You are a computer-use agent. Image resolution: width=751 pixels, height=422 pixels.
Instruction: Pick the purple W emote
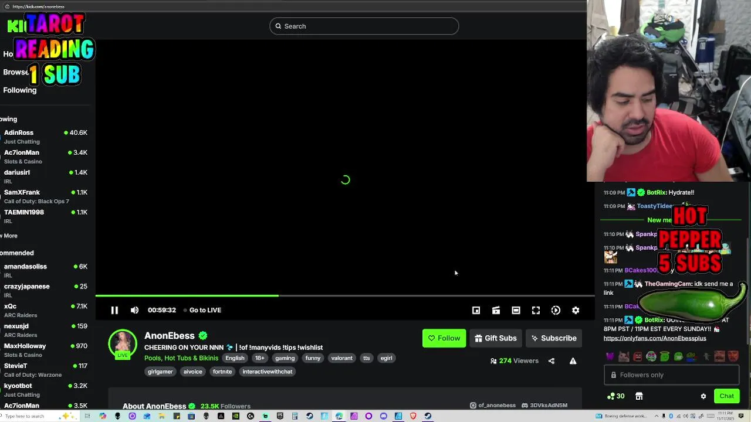610,356
